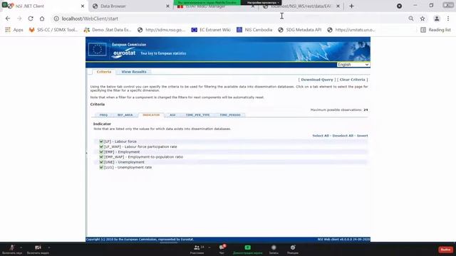The height and width of the screenshot is (256, 456).
Task: Click the Zoom record icon
Action: [274, 247]
